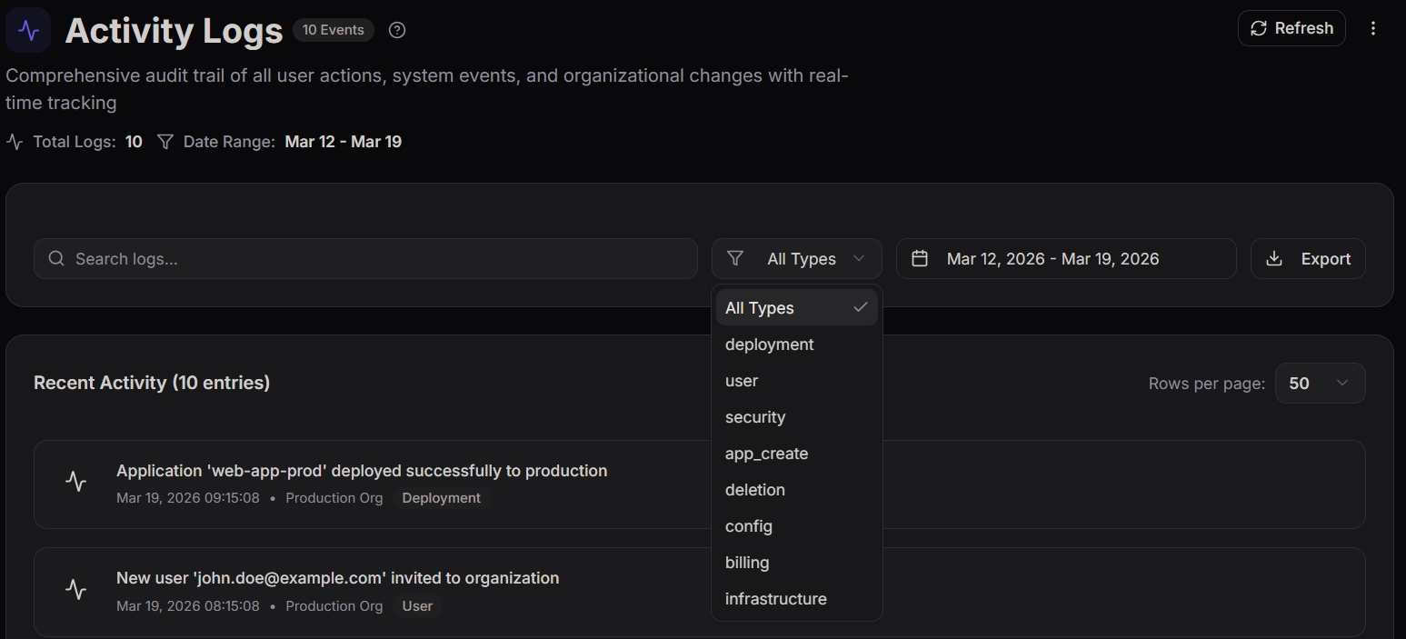Select deployment from the type filter list

point(769,344)
